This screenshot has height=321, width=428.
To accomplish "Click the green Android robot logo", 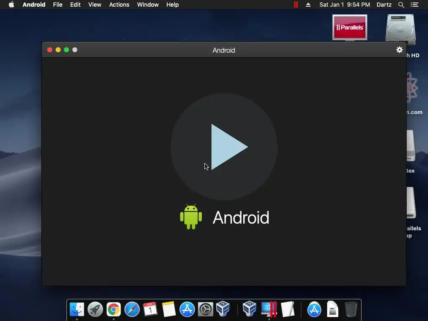I will [191, 217].
